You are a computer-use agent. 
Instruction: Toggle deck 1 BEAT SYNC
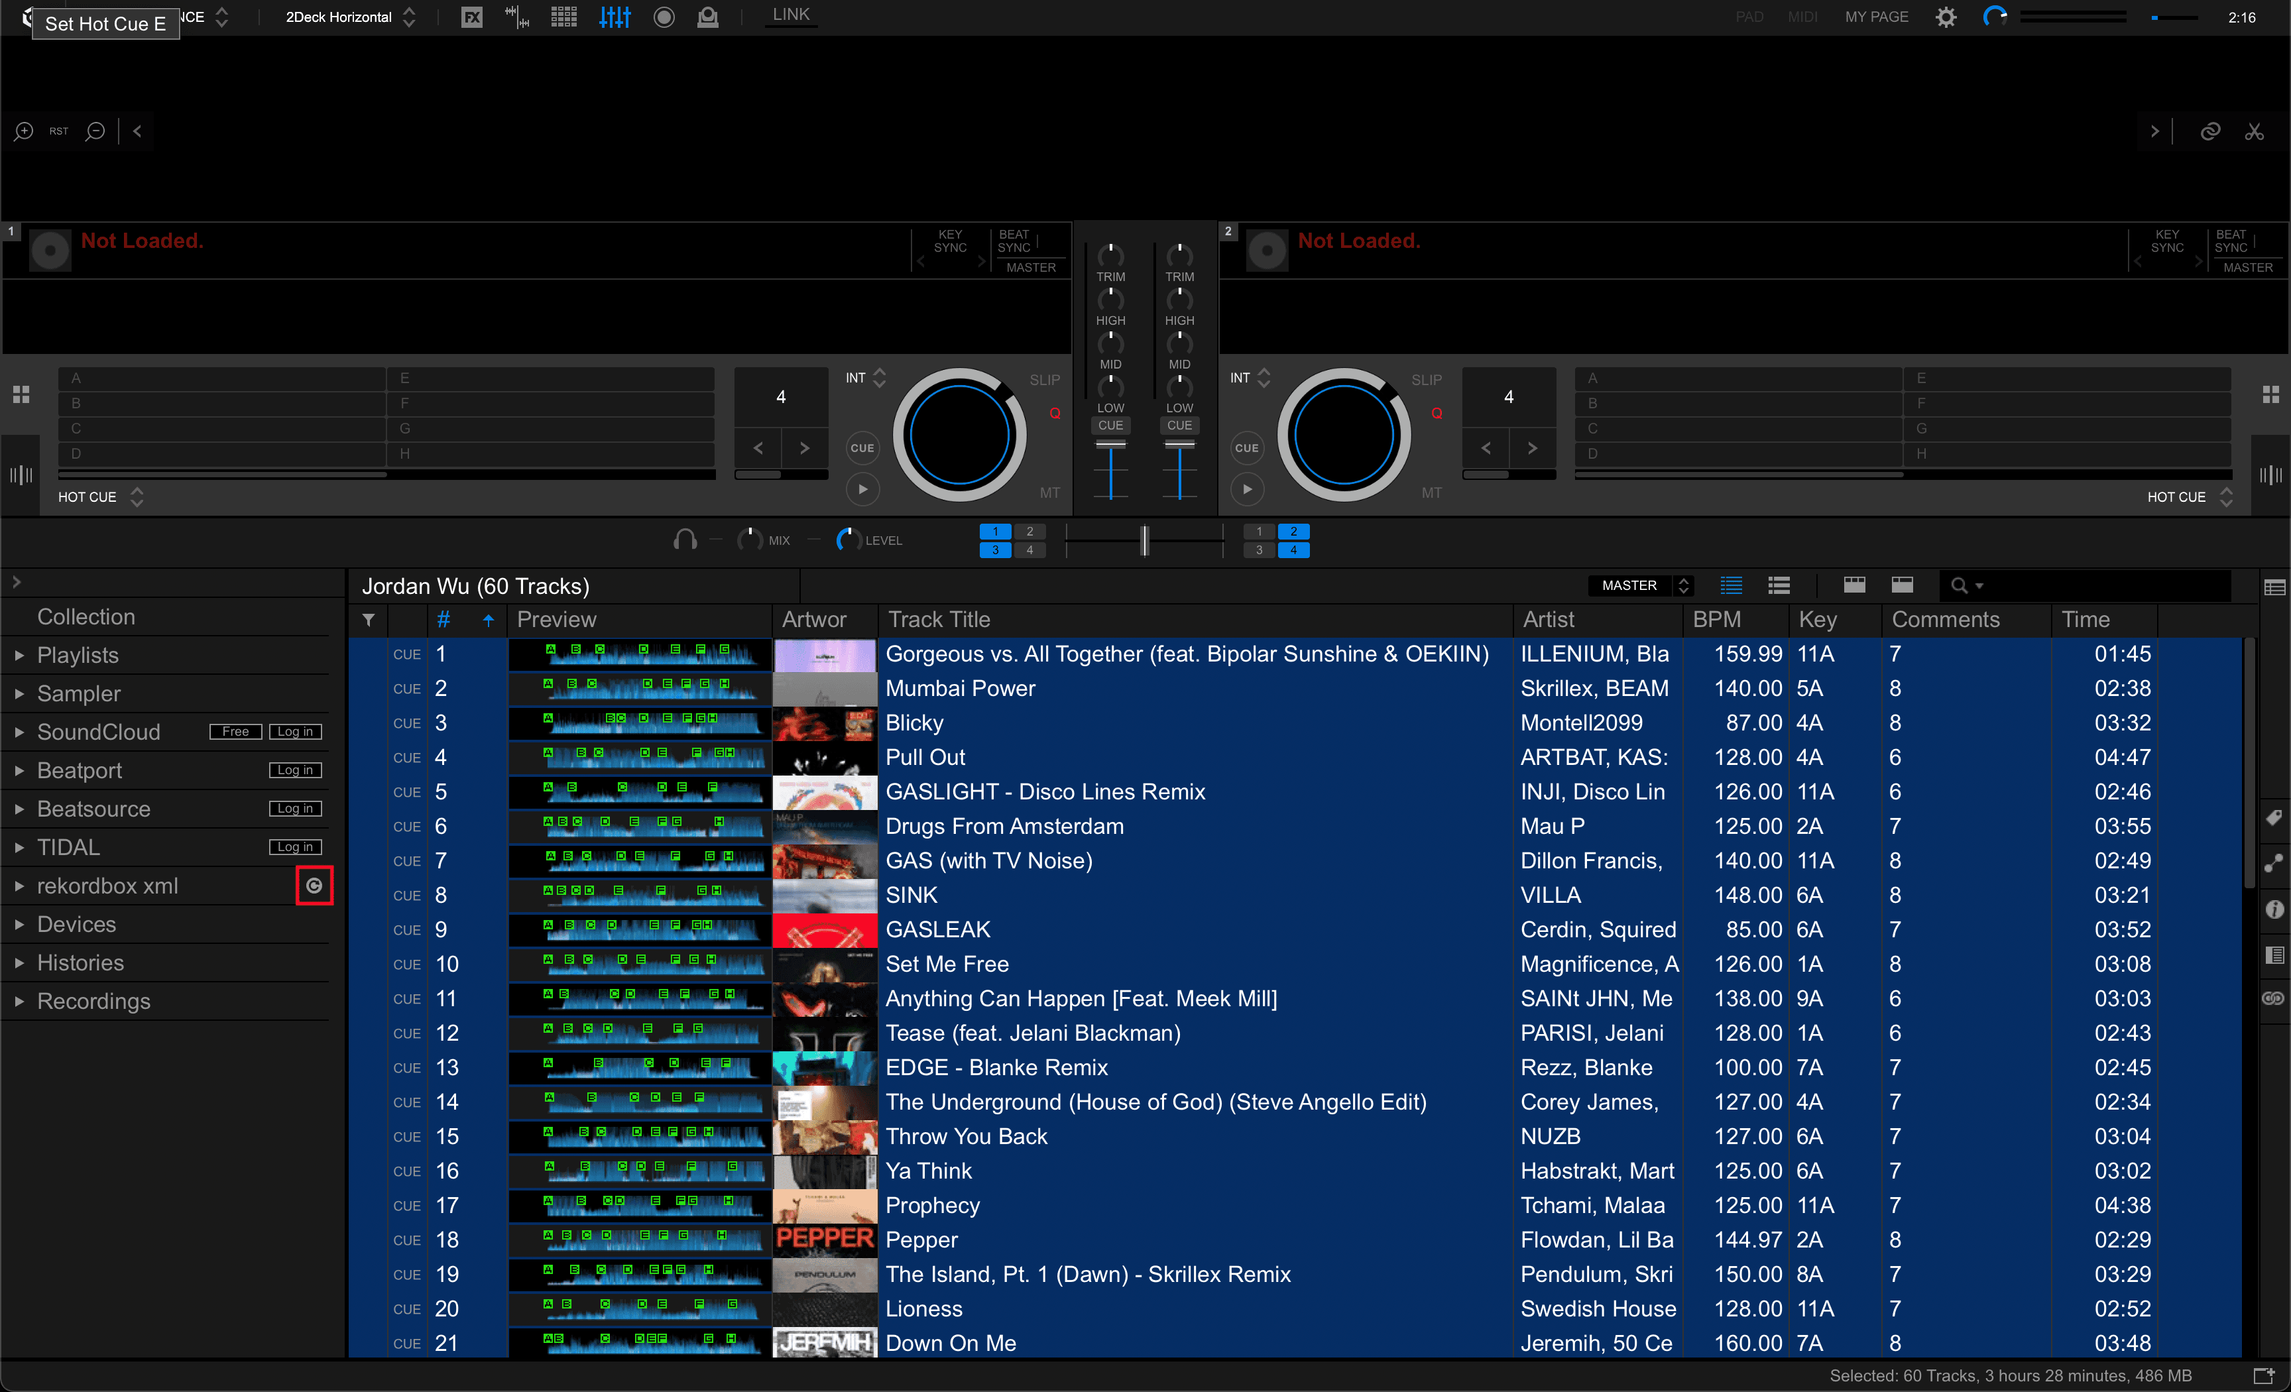click(x=1014, y=241)
